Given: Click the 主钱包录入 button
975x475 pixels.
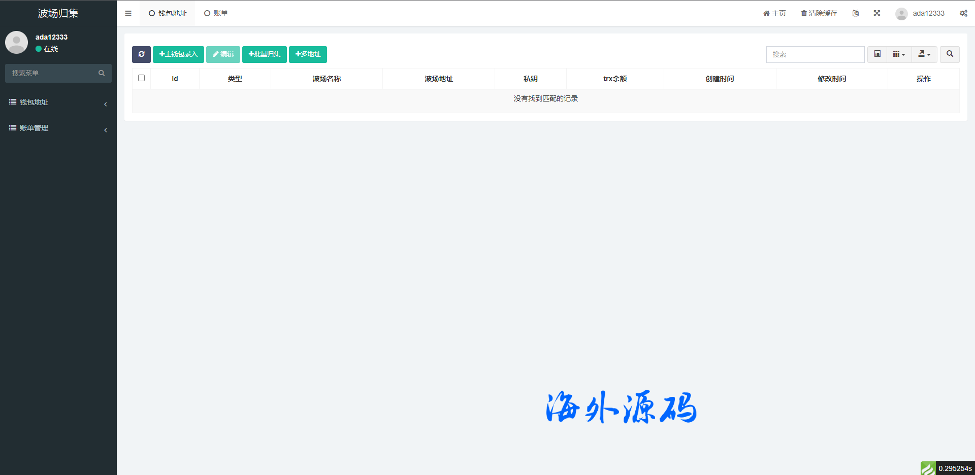Looking at the screenshot, I should coord(178,54).
